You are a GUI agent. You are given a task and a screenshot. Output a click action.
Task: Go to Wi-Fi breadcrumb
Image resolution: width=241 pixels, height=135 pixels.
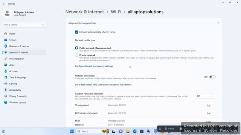tap(116, 12)
